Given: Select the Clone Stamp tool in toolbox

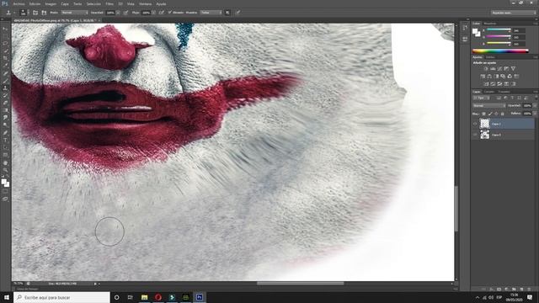Looking at the screenshot, I should pyautogui.click(x=5, y=88).
